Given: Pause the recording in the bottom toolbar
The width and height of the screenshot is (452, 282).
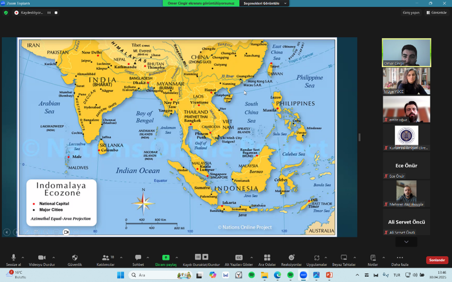Looking at the screenshot, I should tap(198, 257).
